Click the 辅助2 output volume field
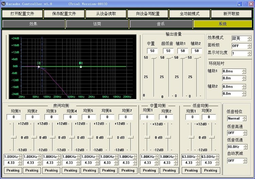 click(x=197, y=51)
